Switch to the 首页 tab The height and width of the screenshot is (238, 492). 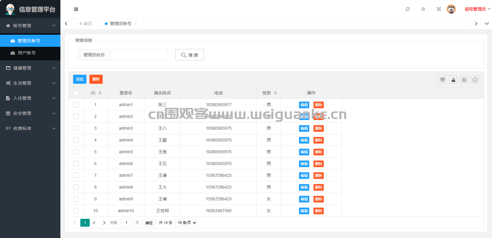[86, 24]
